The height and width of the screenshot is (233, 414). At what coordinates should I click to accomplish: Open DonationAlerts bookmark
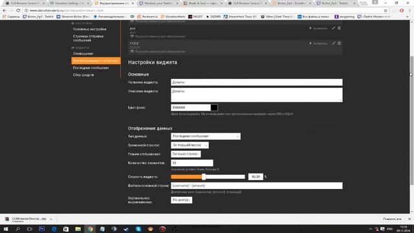(173, 16)
